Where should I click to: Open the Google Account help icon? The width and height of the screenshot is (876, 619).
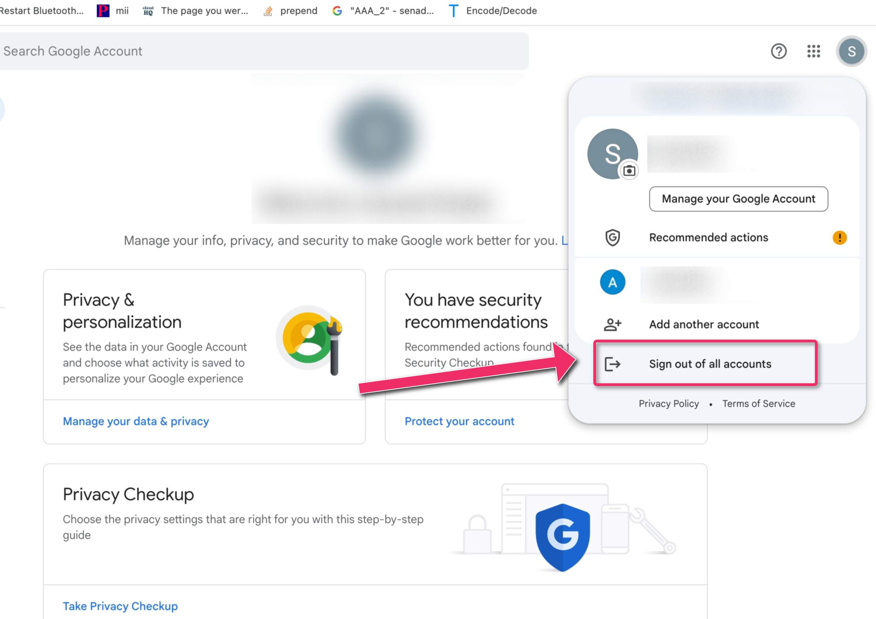(778, 51)
